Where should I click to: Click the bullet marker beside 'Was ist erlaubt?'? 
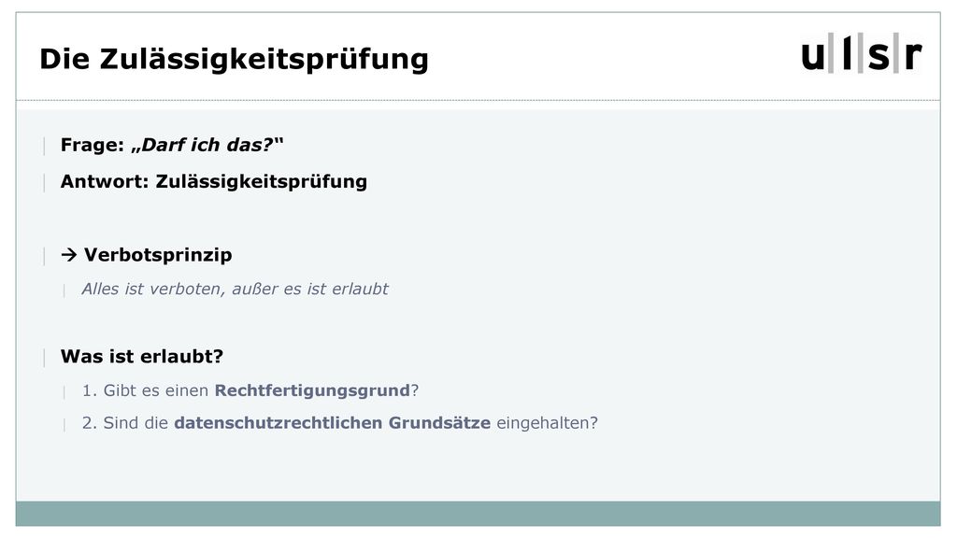pos(44,358)
